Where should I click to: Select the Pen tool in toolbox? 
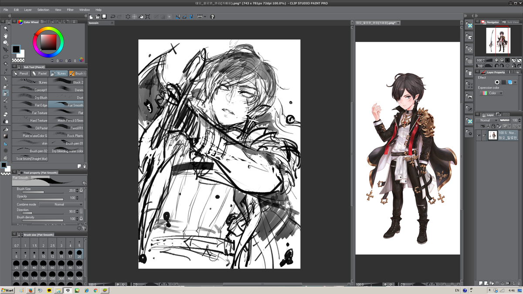pyautogui.click(x=6, y=79)
